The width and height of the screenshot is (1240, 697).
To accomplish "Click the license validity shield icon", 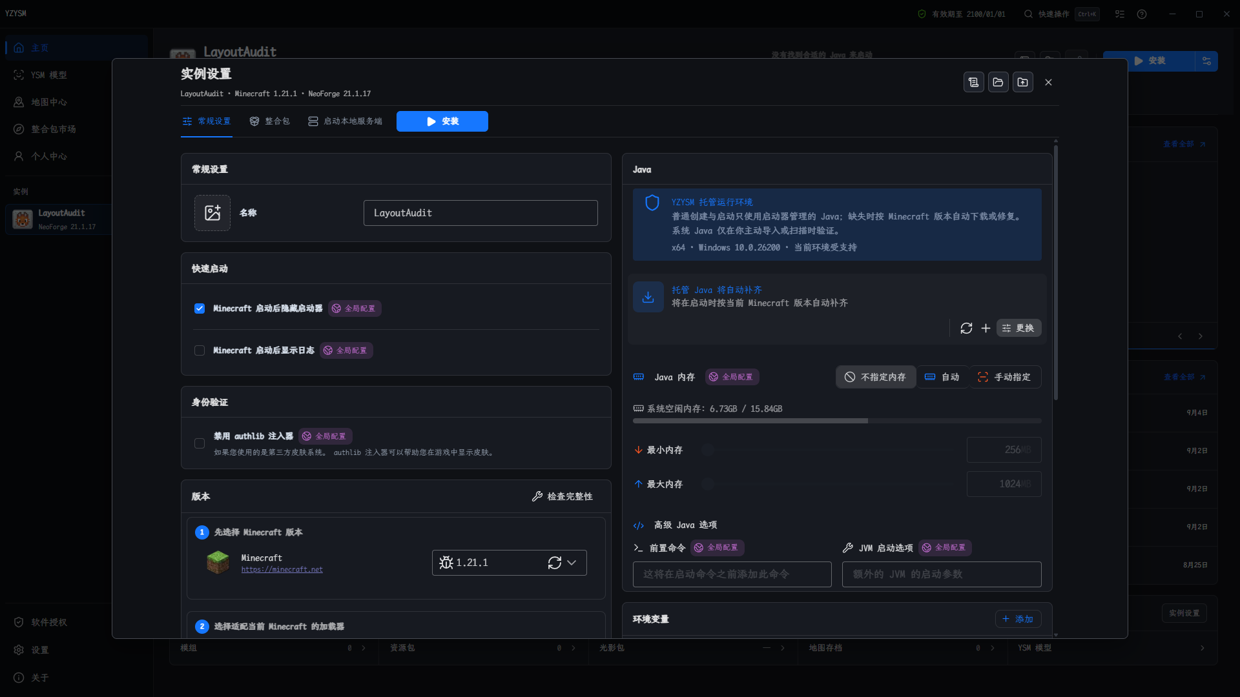I will tap(922, 14).
